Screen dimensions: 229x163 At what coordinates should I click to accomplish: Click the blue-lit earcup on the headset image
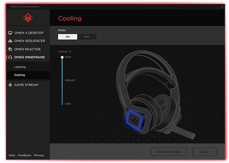(x=134, y=120)
